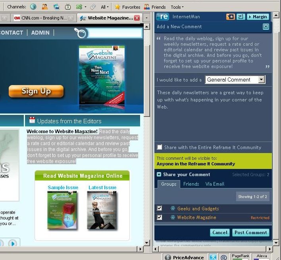This screenshot has width=281, height=260.
Task: Click the PageRank status indicator
Action: pos(241,256)
